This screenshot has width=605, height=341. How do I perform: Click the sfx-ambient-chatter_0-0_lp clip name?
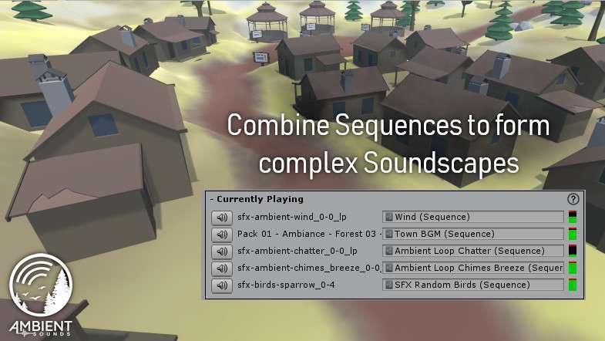pyautogui.click(x=297, y=251)
